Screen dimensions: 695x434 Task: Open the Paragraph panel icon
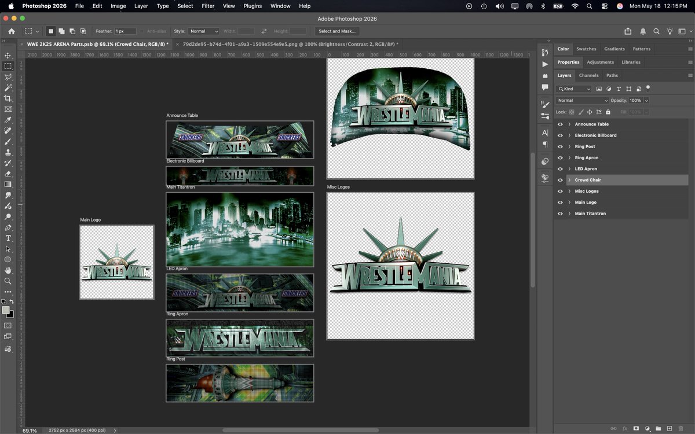[545, 144]
